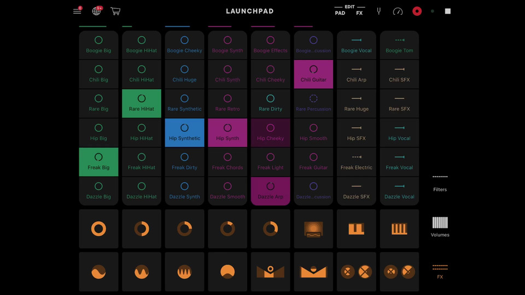Trigger the Dazzle Smooth pad
525x295 pixels.
tap(227, 191)
